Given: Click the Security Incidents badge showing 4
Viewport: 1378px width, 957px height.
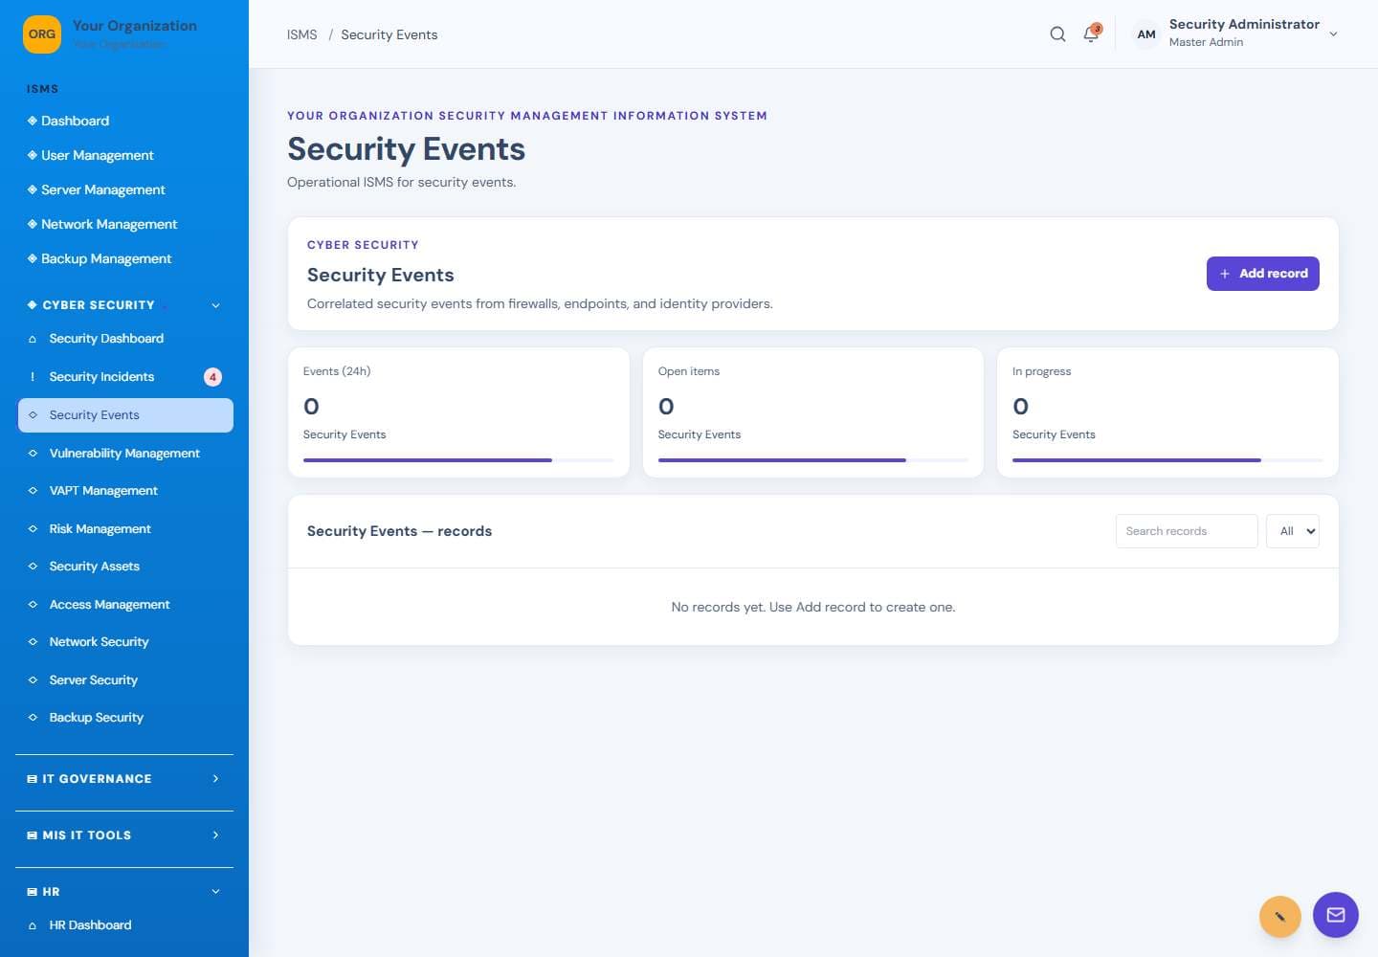Looking at the screenshot, I should pos(212,377).
